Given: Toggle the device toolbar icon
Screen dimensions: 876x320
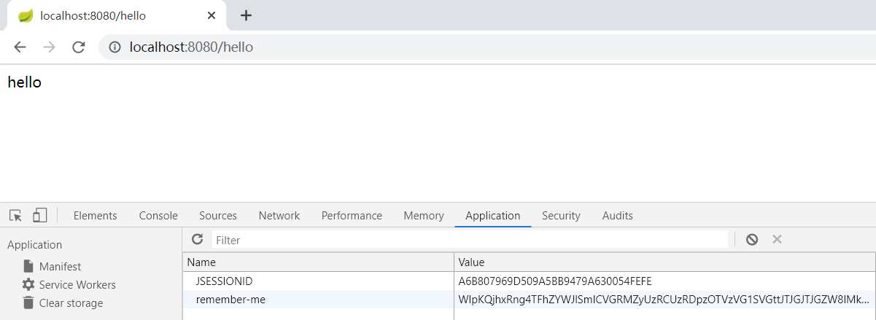Looking at the screenshot, I should pos(39,215).
